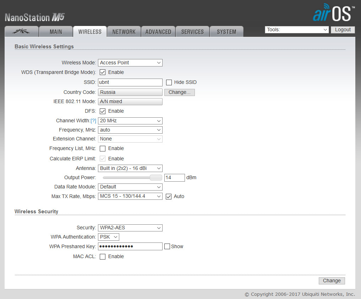Click the Output Power dBm field
The width and height of the screenshot is (361, 299).
pos(175,178)
